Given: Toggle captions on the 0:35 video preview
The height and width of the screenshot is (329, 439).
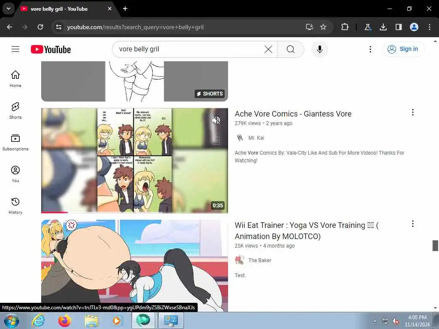Looking at the screenshot, I should (x=216, y=141).
